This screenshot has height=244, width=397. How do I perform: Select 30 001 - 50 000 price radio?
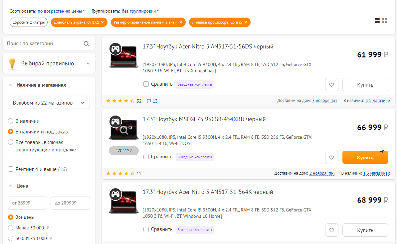coord(11,238)
